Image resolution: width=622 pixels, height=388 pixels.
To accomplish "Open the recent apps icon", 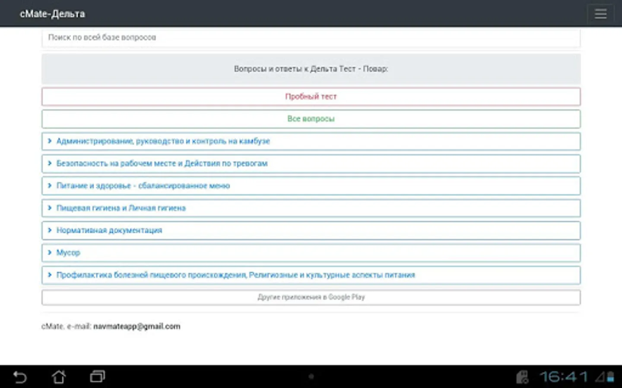I will click(x=98, y=377).
